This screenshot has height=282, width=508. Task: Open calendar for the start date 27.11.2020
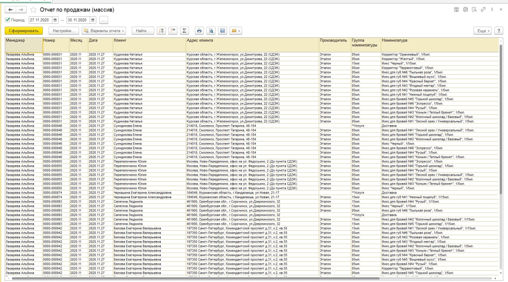click(55, 20)
